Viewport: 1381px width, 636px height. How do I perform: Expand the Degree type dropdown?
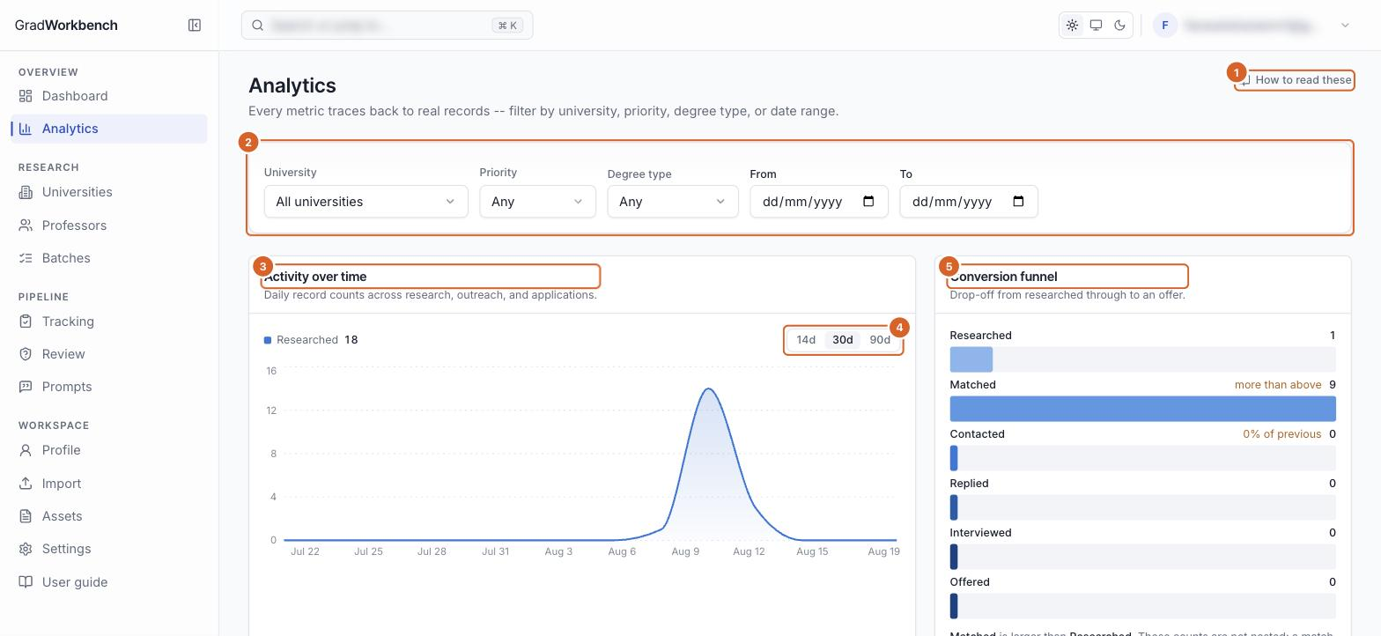673,202
